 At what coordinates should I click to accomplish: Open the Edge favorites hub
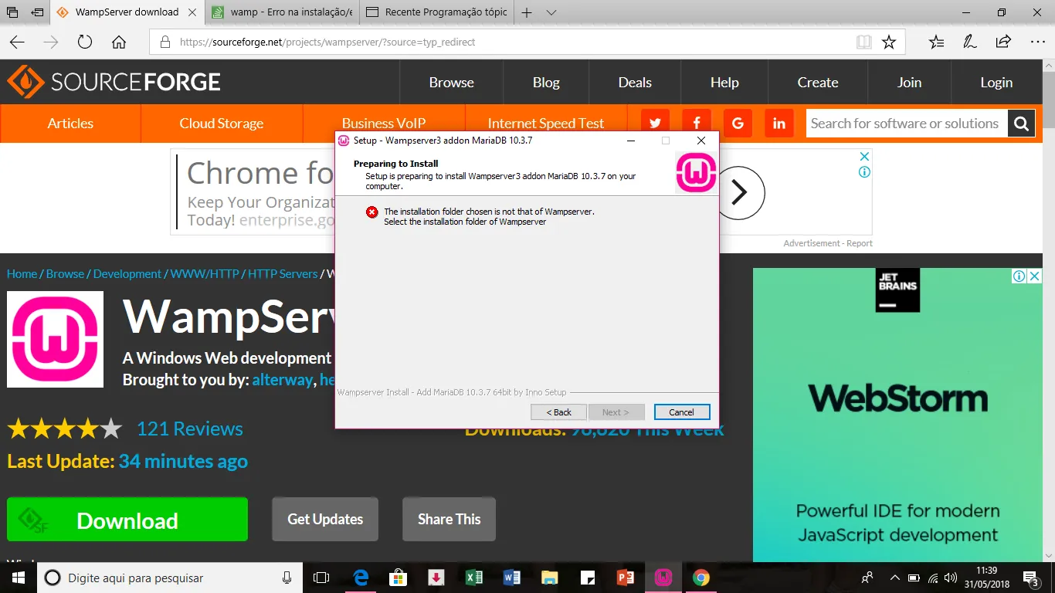click(x=936, y=42)
